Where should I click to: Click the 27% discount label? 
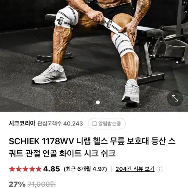(x=17, y=184)
